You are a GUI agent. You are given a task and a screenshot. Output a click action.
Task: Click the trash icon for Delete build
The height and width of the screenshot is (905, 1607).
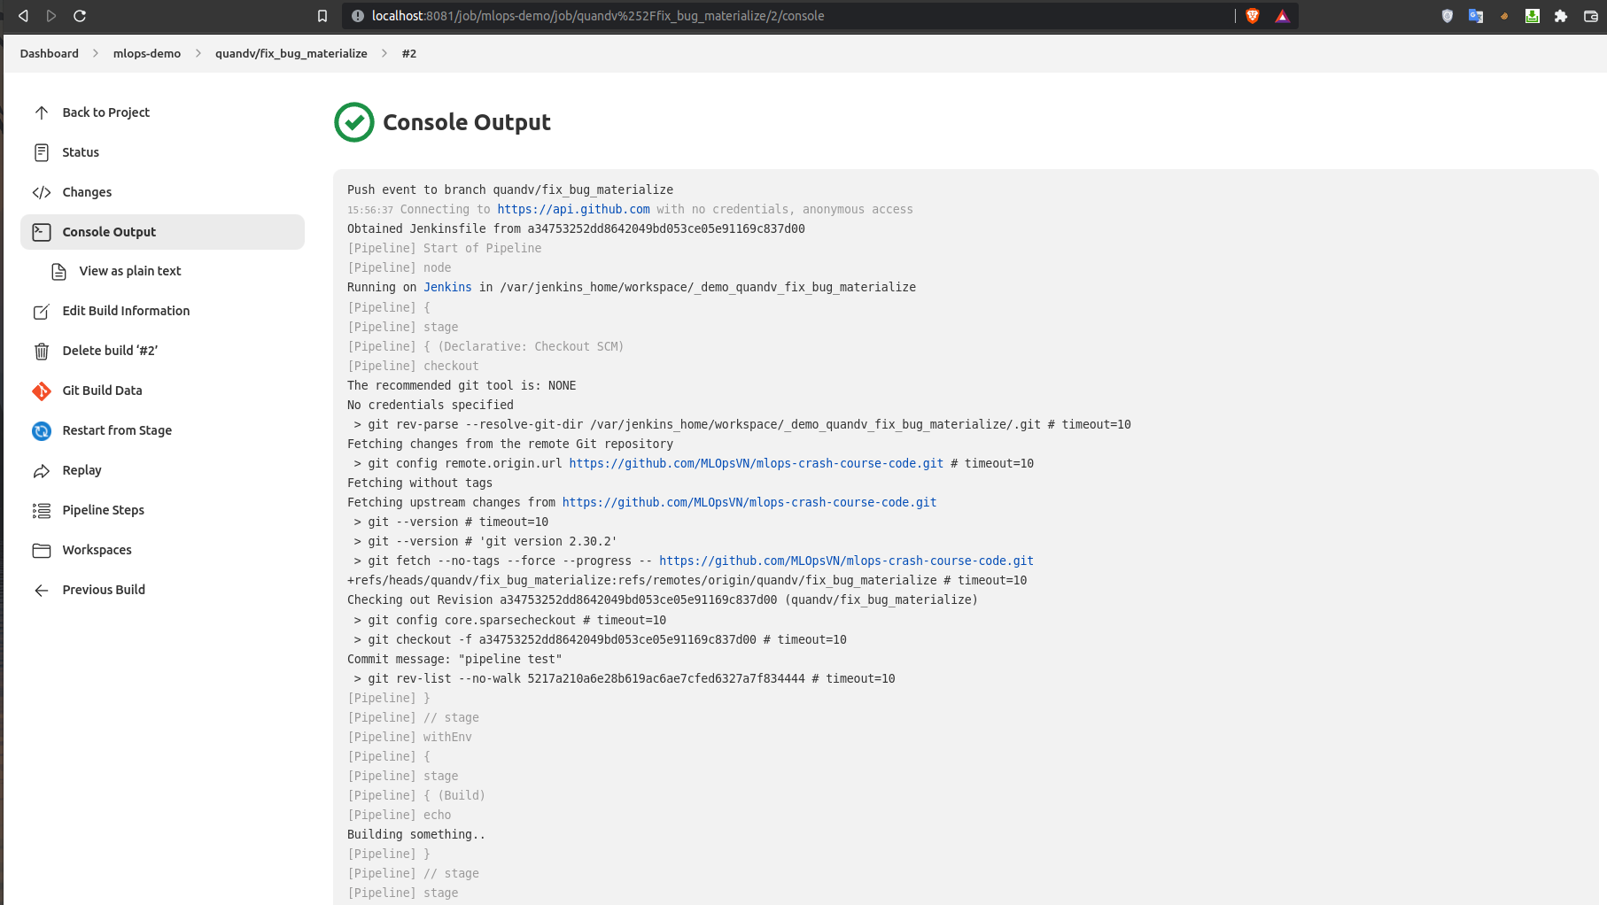[42, 352]
